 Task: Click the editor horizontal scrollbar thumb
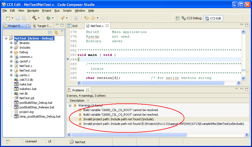click(153, 83)
